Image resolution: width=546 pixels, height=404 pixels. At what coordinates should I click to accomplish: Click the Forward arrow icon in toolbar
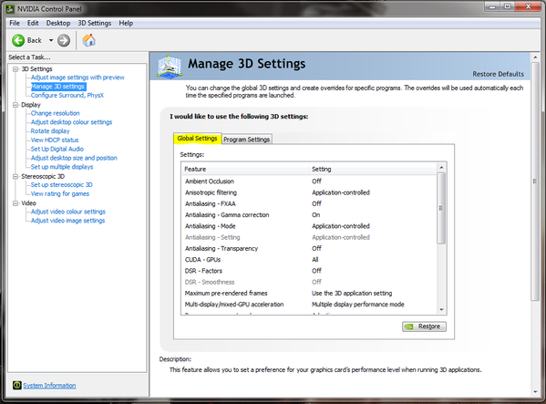pyautogui.click(x=64, y=40)
